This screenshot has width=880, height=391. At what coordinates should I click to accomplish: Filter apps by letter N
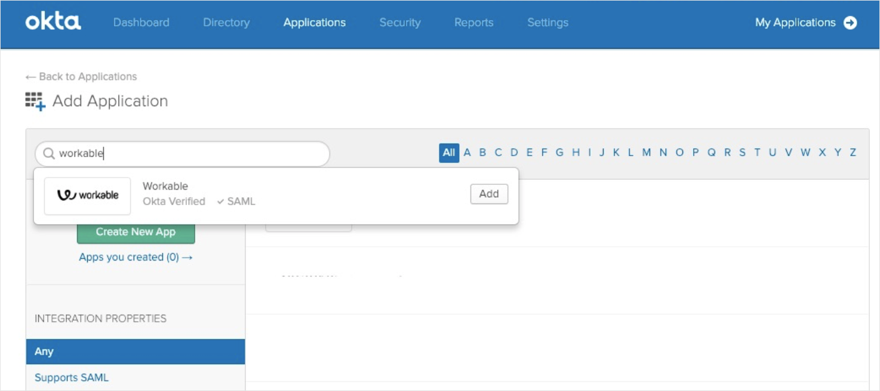coord(663,153)
